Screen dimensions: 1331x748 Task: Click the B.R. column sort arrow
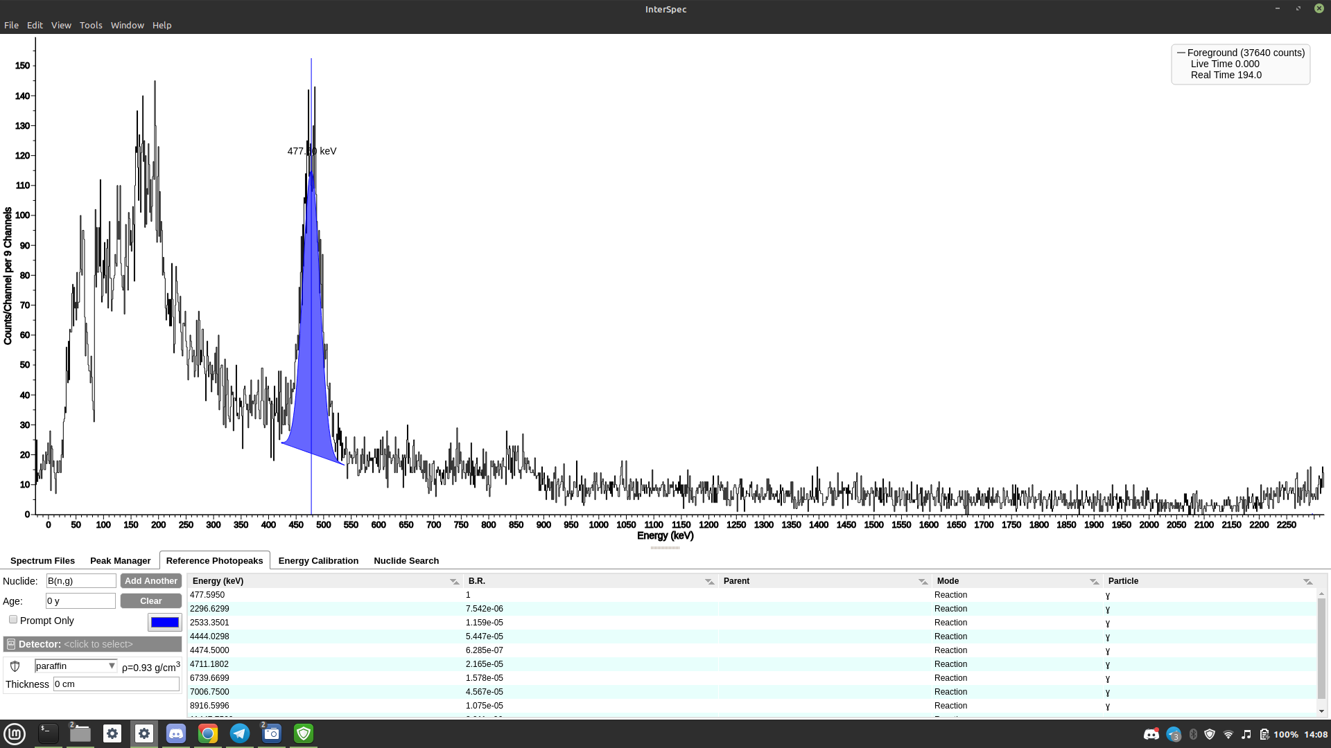click(709, 582)
